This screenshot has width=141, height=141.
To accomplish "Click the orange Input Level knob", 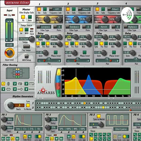I will 10,53.
